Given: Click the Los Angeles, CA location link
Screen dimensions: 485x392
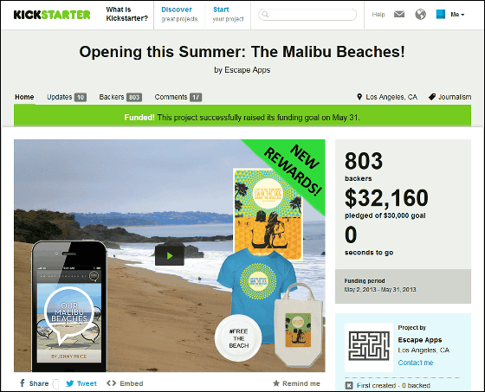Looking at the screenshot, I should pos(387,97).
